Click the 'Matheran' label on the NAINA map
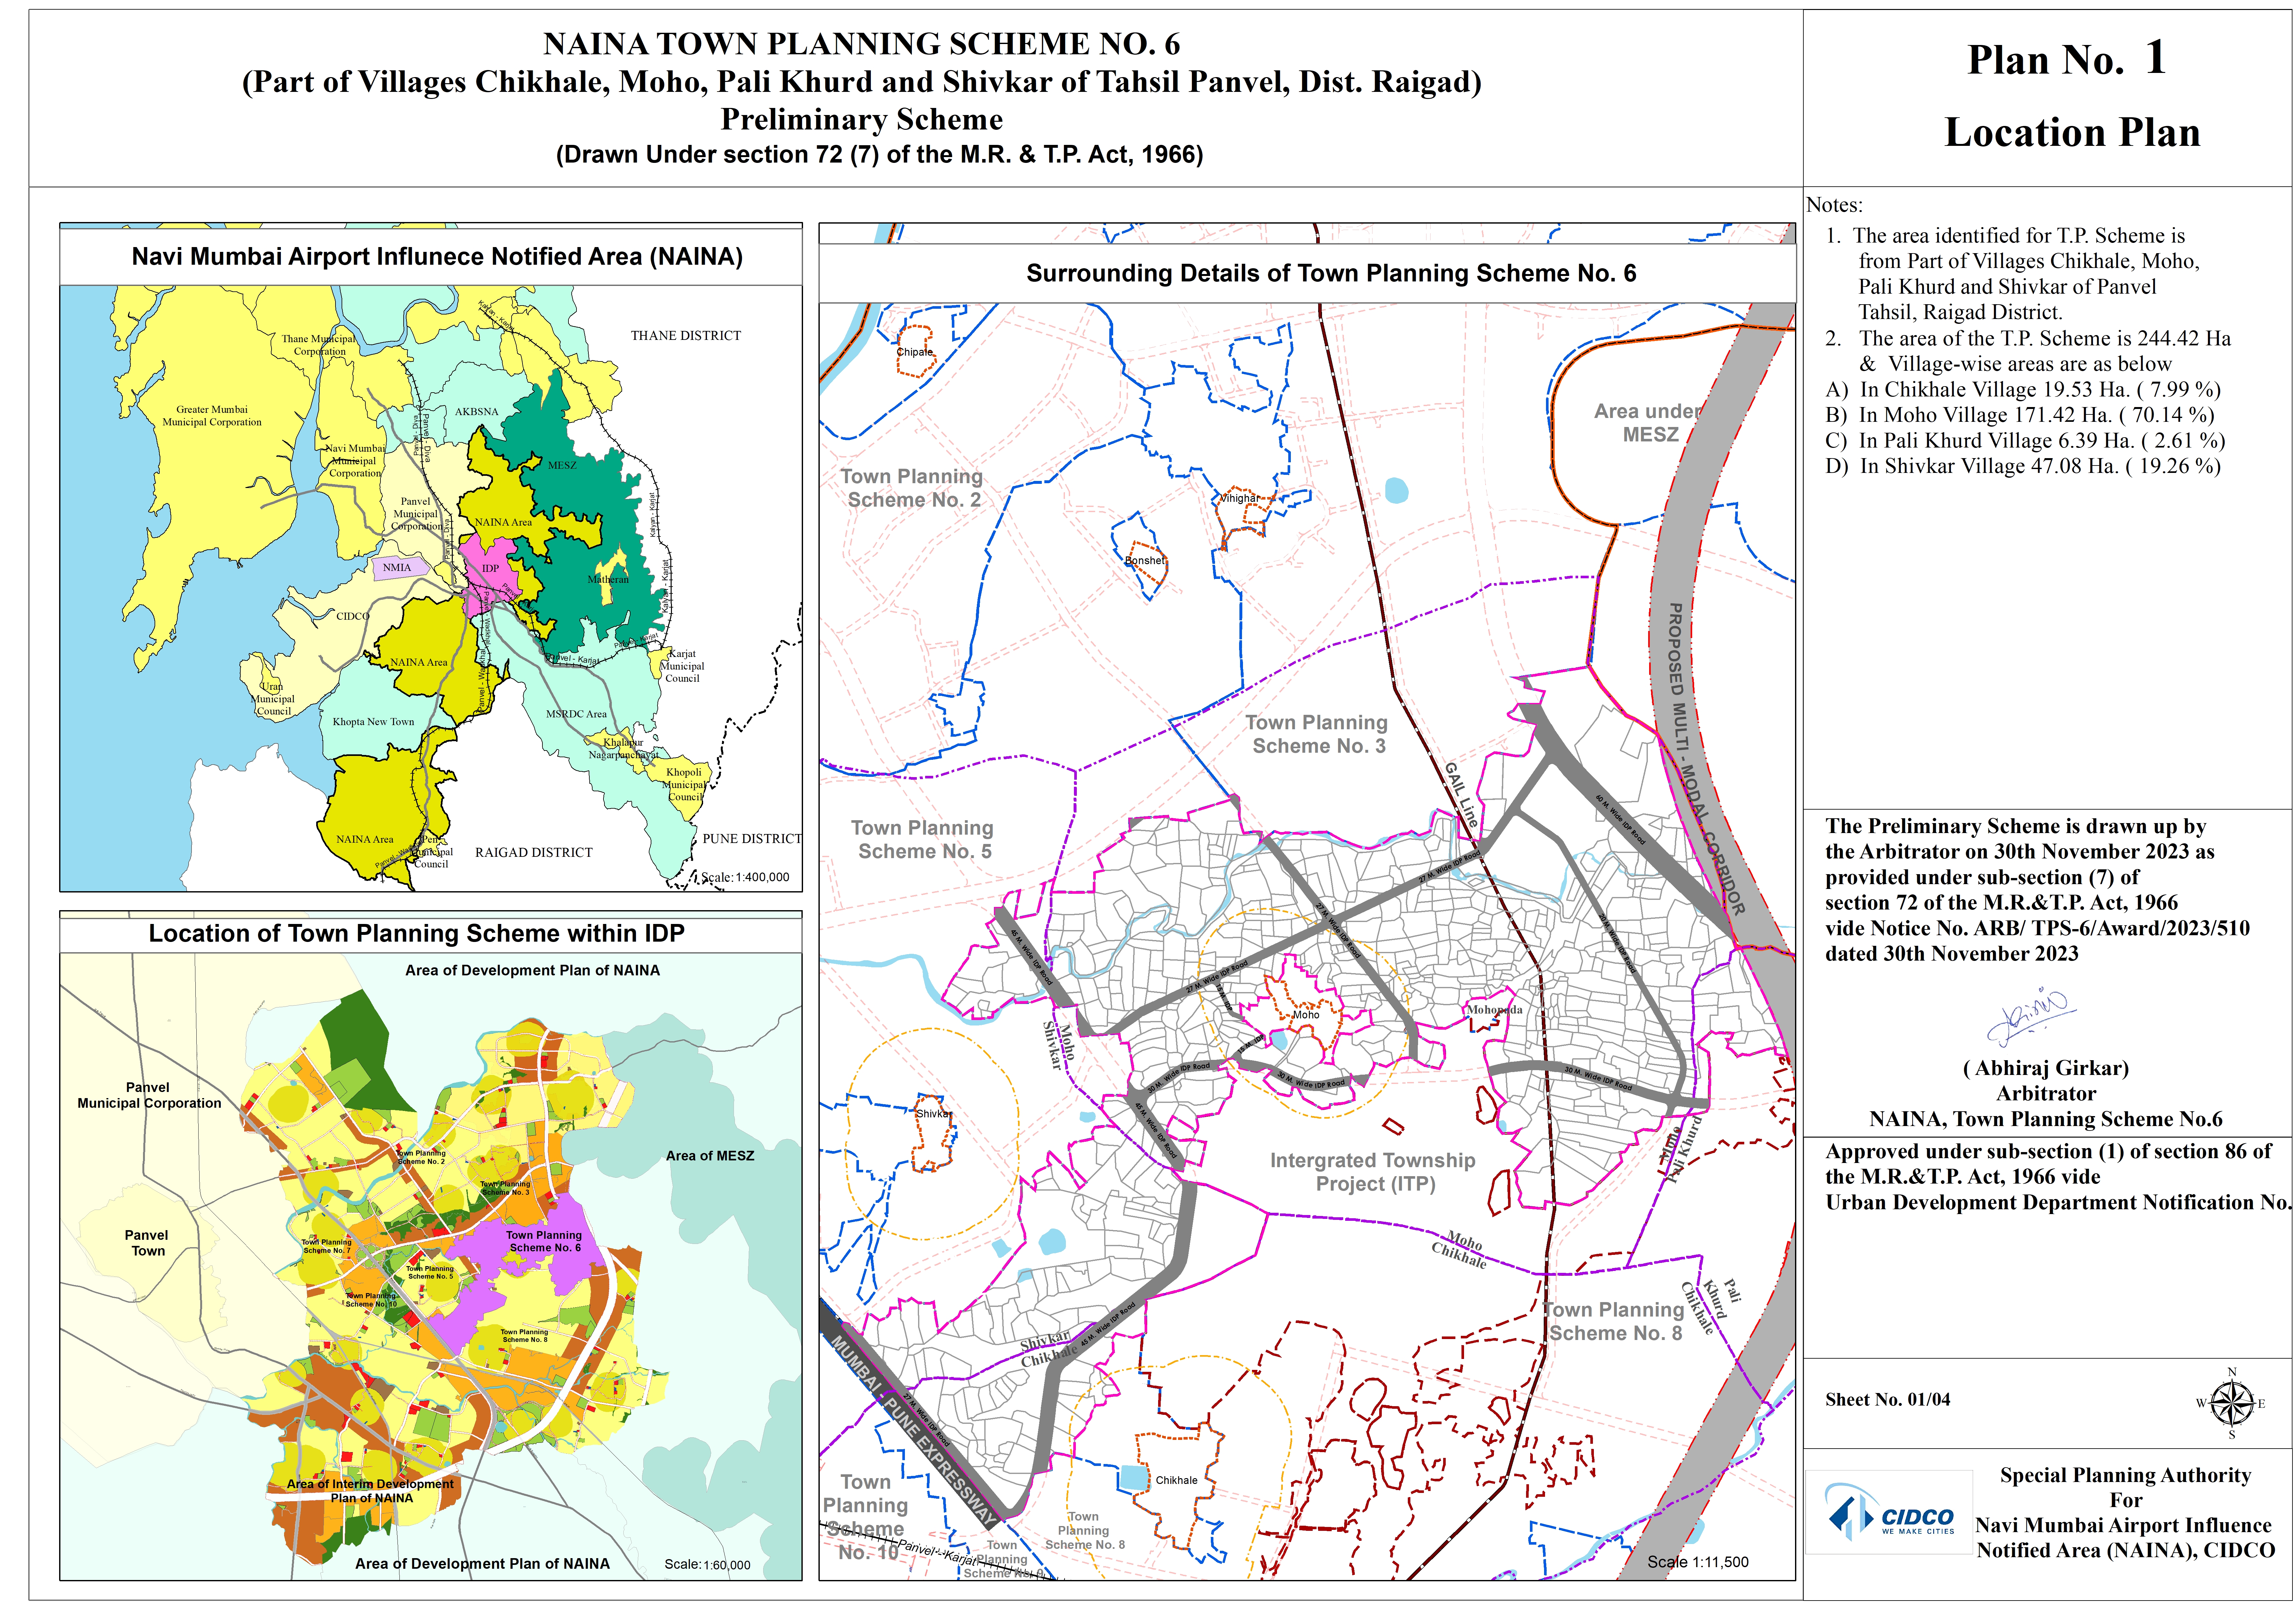 [x=608, y=580]
